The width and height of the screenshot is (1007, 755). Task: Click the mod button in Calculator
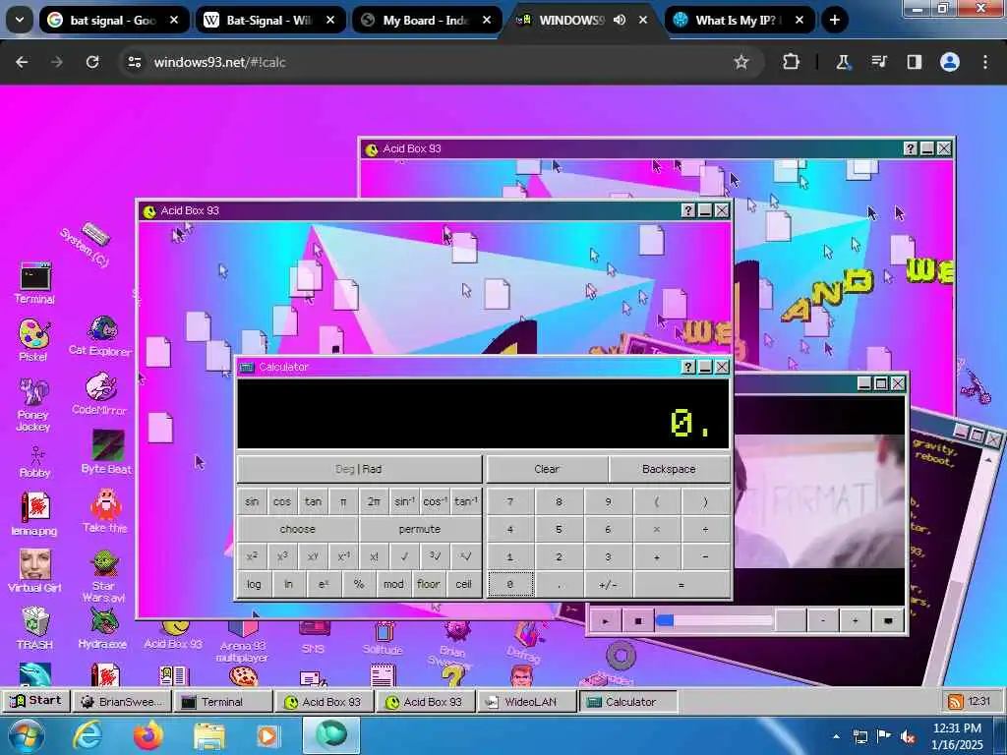click(x=393, y=584)
